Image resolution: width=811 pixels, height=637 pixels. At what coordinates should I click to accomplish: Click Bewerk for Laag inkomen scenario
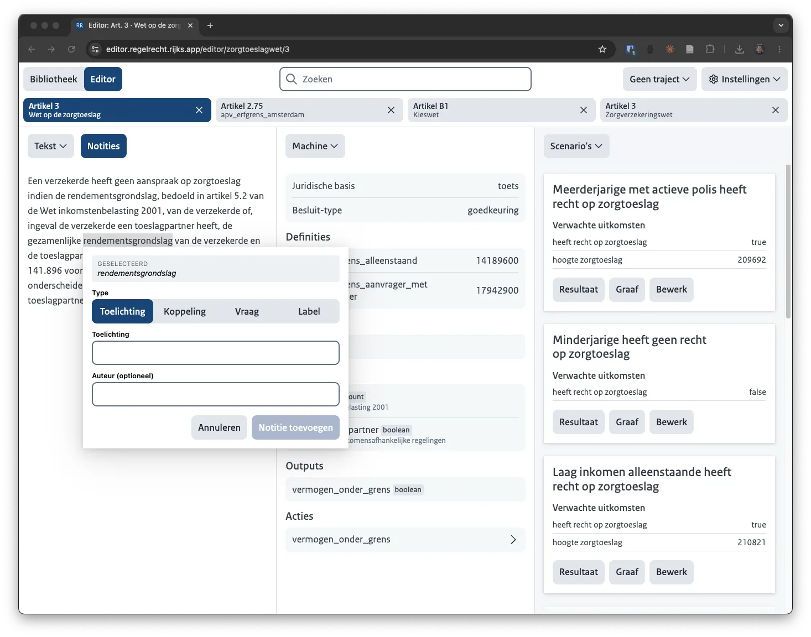(672, 572)
